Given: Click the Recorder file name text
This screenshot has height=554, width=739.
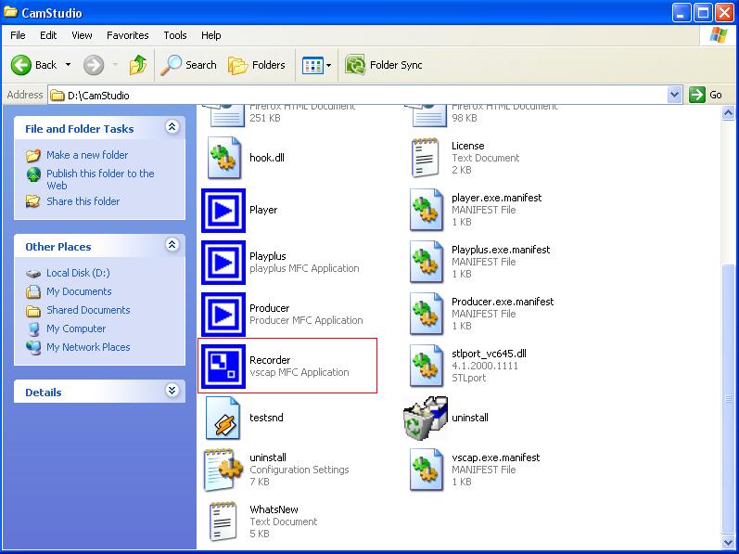Looking at the screenshot, I should point(270,360).
